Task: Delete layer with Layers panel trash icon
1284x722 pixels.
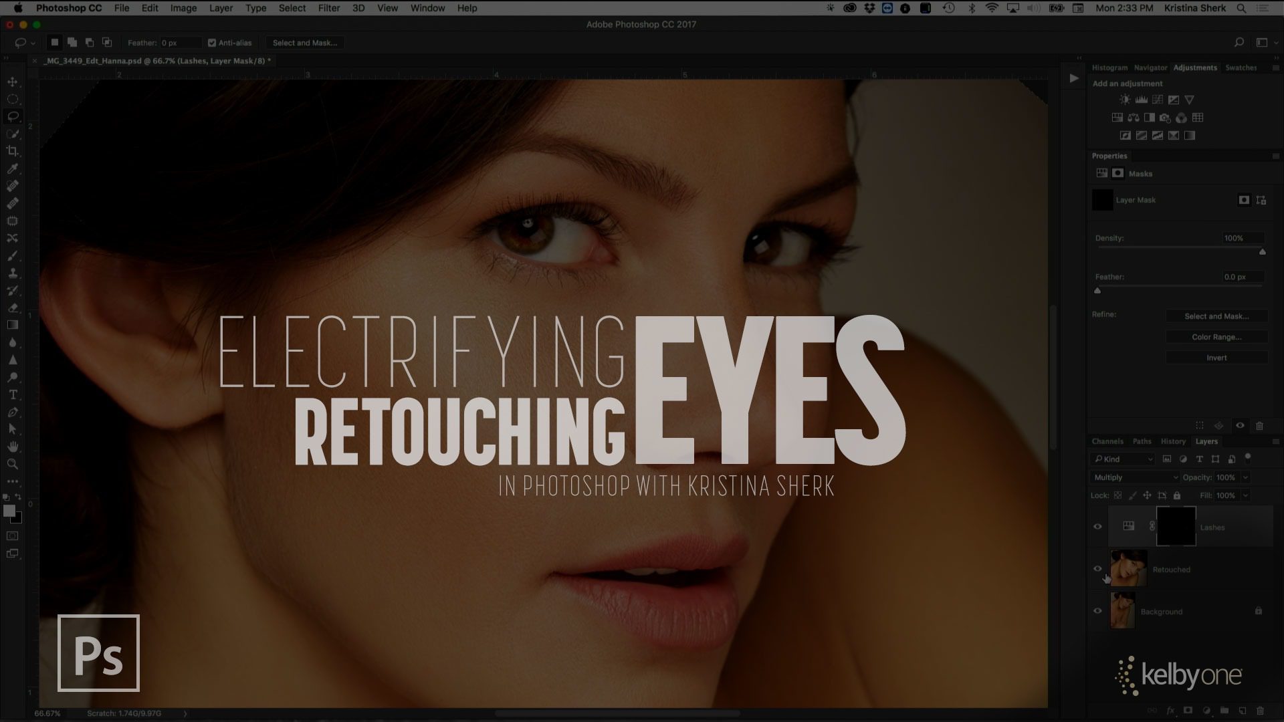Action: (1260, 711)
